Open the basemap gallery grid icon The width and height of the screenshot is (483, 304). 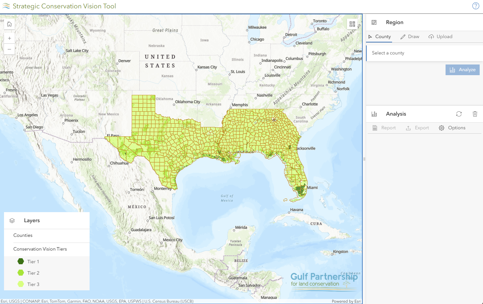(352, 24)
